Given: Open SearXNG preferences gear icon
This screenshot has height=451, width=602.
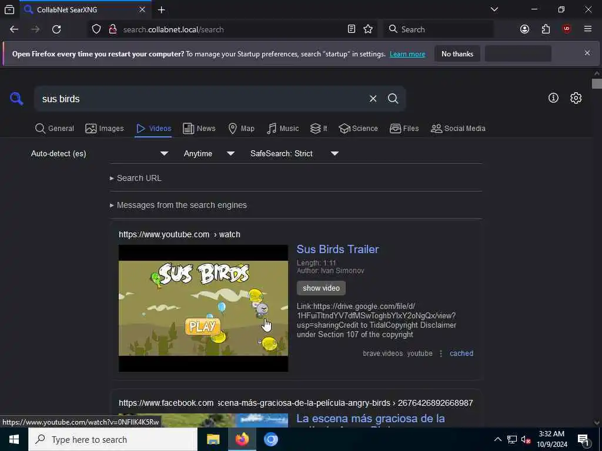Looking at the screenshot, I should [576, 98].
